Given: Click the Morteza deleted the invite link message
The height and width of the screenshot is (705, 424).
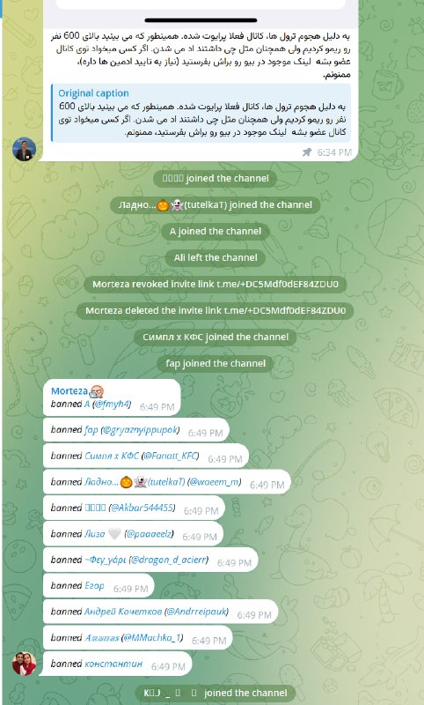Looking at the screenshot, I should pos(216,311).
